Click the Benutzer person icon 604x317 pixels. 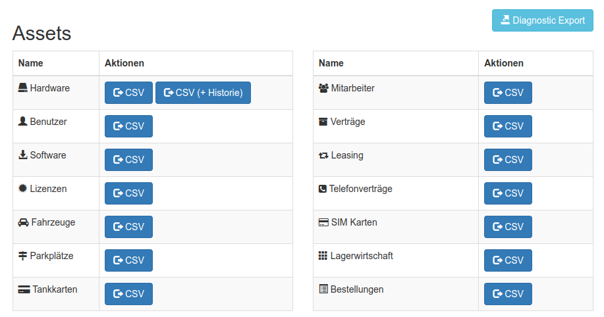(x=23, y=121)
